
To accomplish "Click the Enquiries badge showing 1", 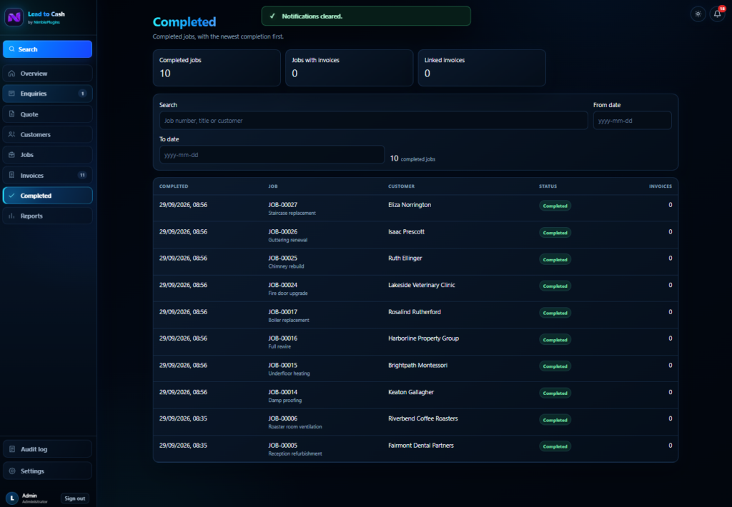I will [83, 94].
